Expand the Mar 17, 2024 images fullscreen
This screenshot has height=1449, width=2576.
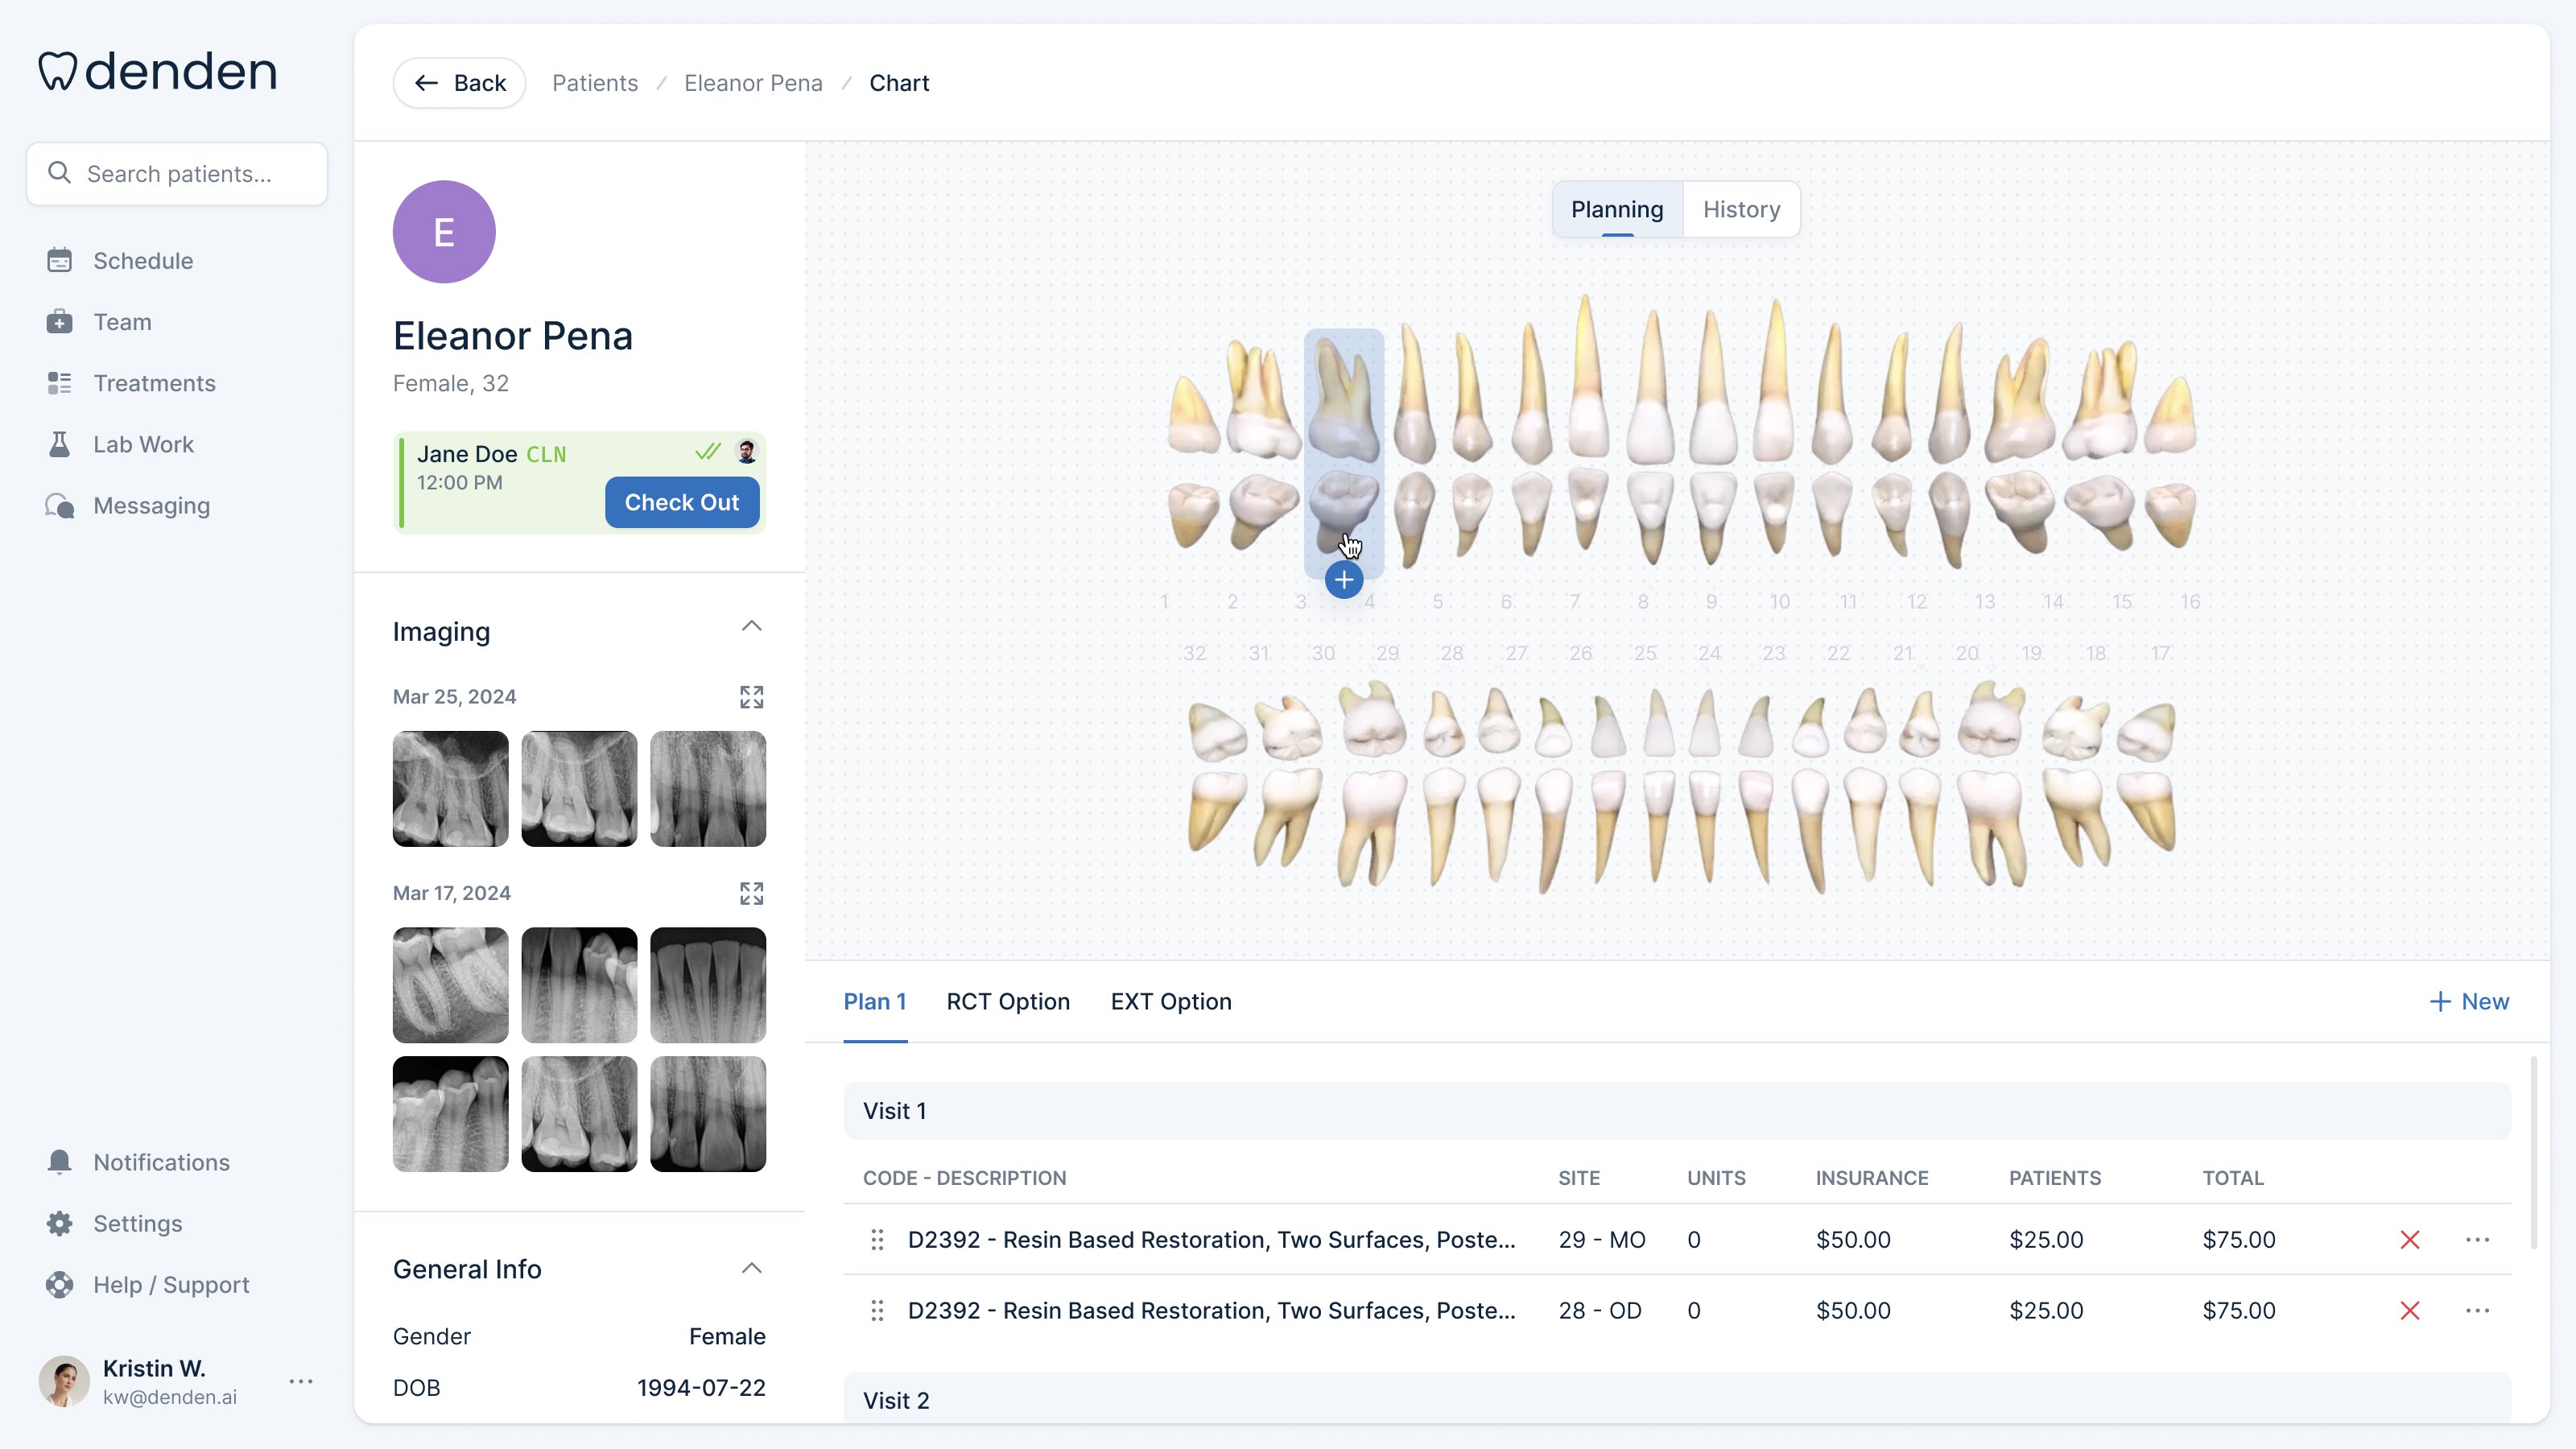click(751, 893)
